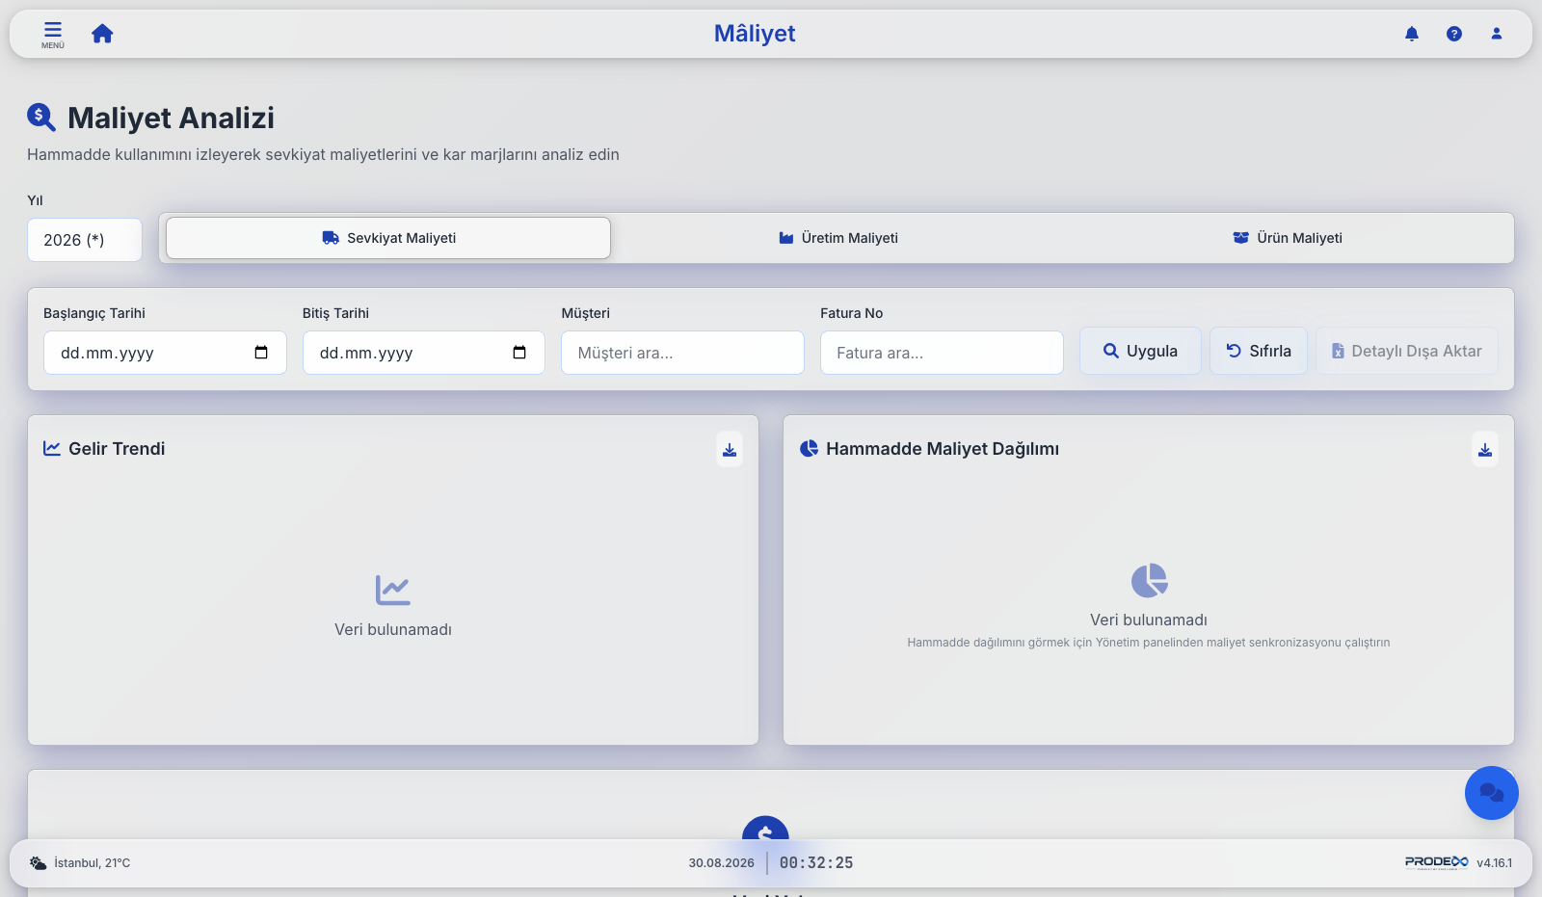This screenshot has width=1542, height=897.
Task: Open calendar picker for Bitiş Tarihi
Action: [519, 353]
